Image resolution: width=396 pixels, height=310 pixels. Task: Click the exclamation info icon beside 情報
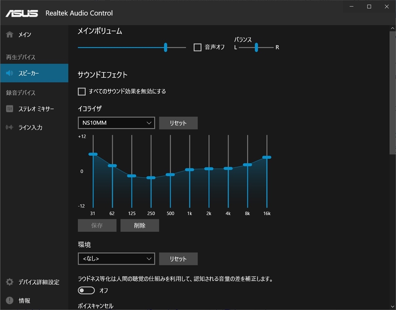coord(10,300)
